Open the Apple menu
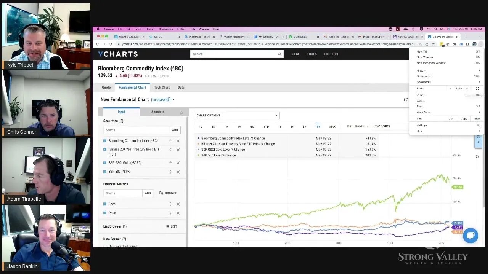Viewport: 488px width, 274px height. (x=98, y=29)
